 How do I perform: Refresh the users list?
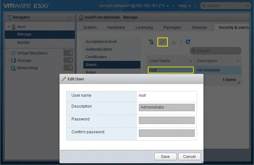(x=188, y=42)
